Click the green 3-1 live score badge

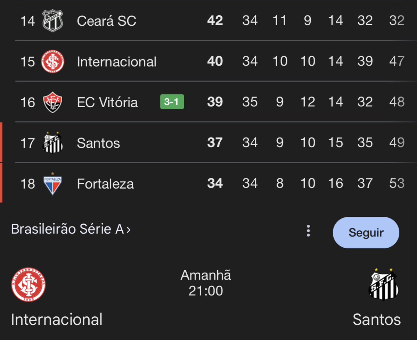pyautogui.click(x=172, y=102)
